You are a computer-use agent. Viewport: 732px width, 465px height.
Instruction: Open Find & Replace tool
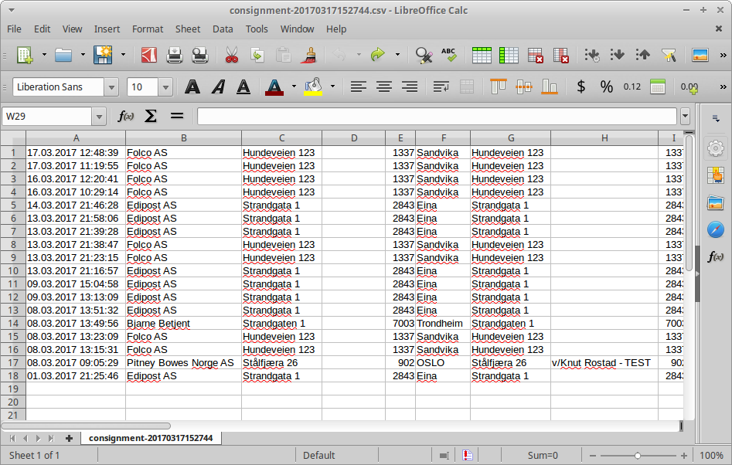click(424, 55)
